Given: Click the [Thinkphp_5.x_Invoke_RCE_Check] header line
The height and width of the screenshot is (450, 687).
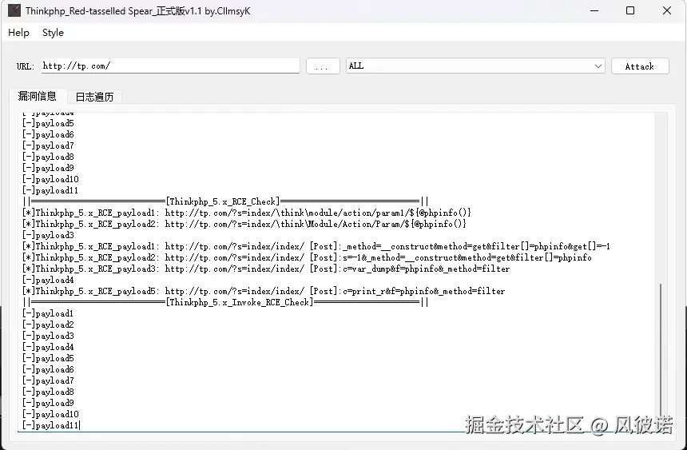Looking at the screenshot, I should 225,302.
